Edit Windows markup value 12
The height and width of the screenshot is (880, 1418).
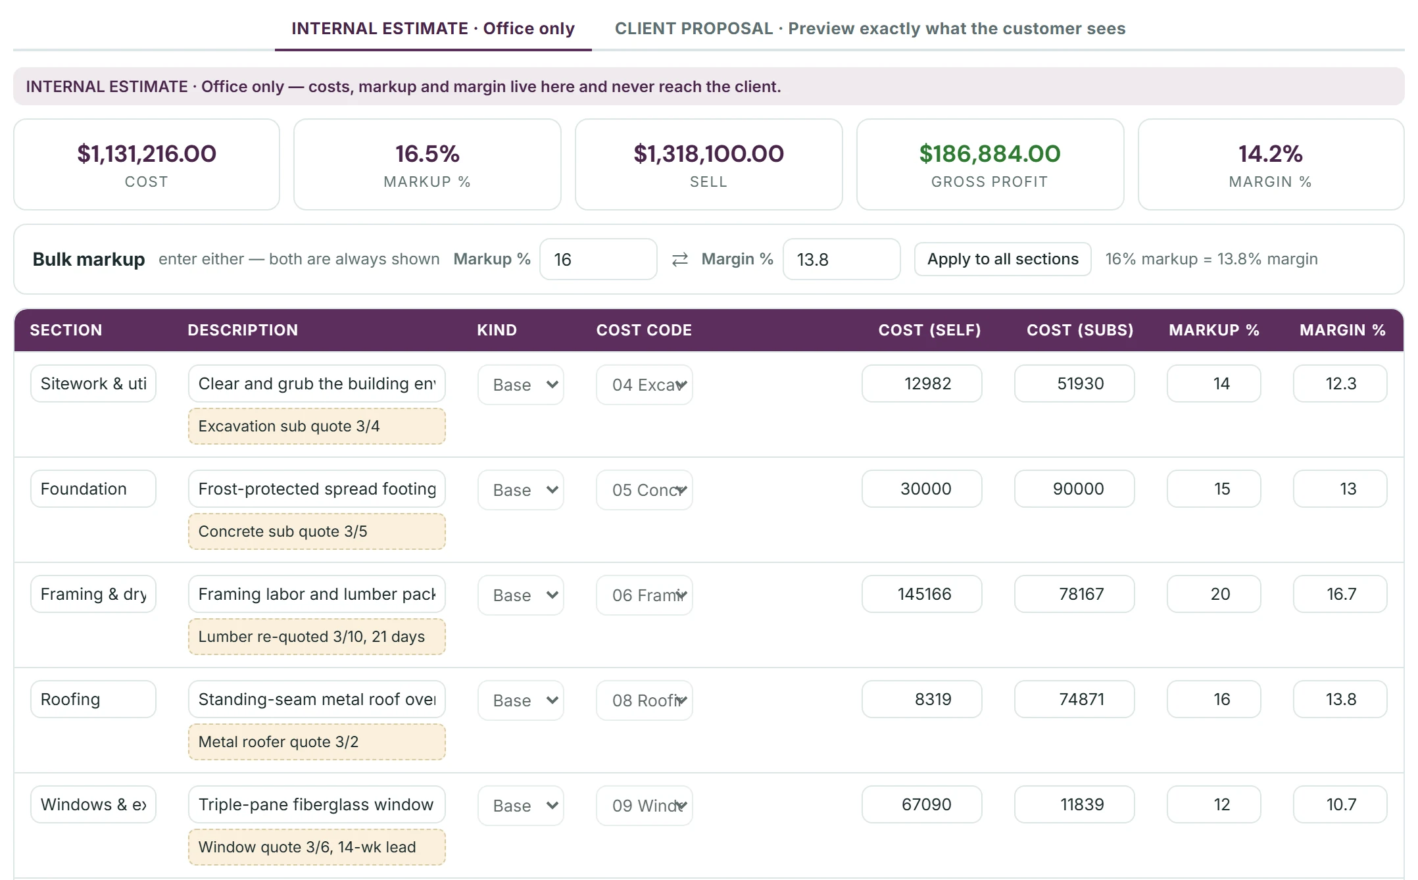tap(1214, 804)
